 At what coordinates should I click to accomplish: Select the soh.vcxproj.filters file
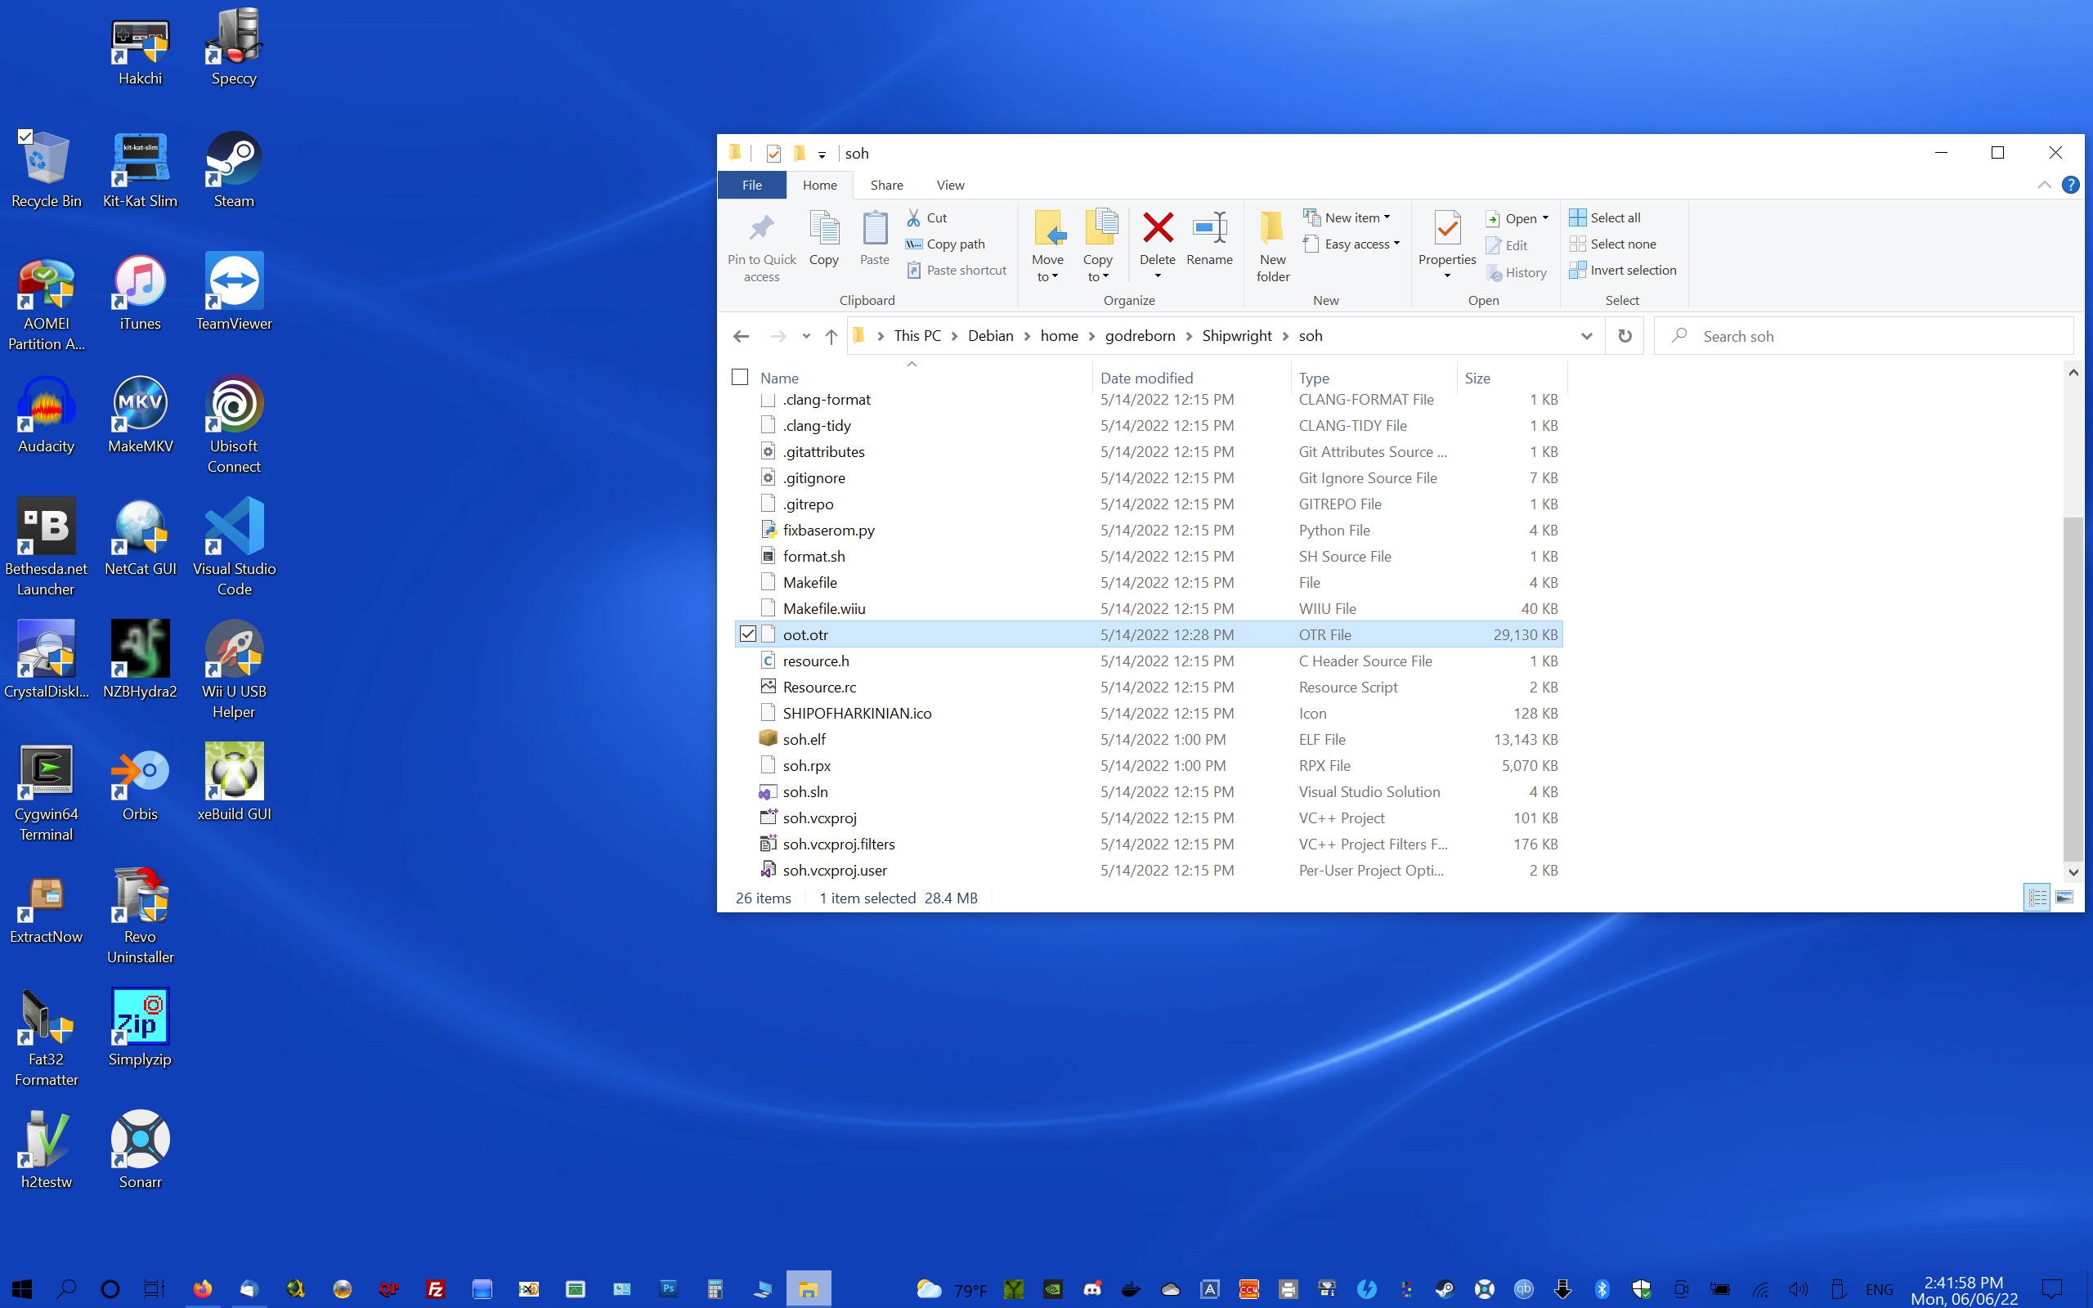pos(1149,844)
